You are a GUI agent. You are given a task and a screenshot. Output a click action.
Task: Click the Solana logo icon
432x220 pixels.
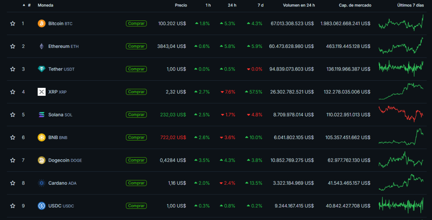42,115
